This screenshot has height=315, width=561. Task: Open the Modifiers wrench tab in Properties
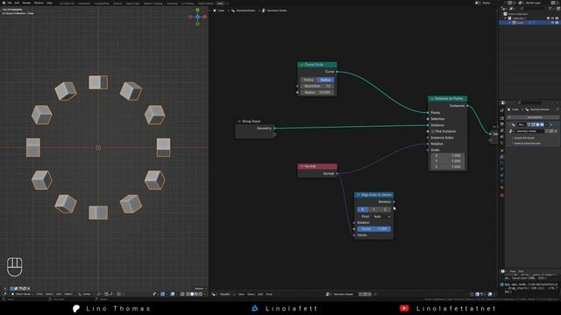(x=502, y=157)
